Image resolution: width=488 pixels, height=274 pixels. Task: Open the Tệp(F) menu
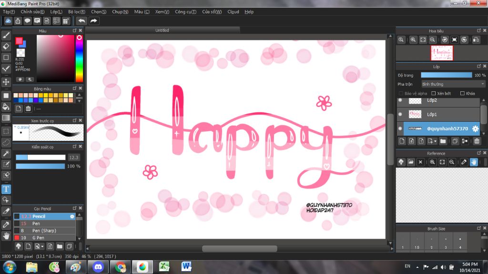pyautogui.click(x=9, y=12)
